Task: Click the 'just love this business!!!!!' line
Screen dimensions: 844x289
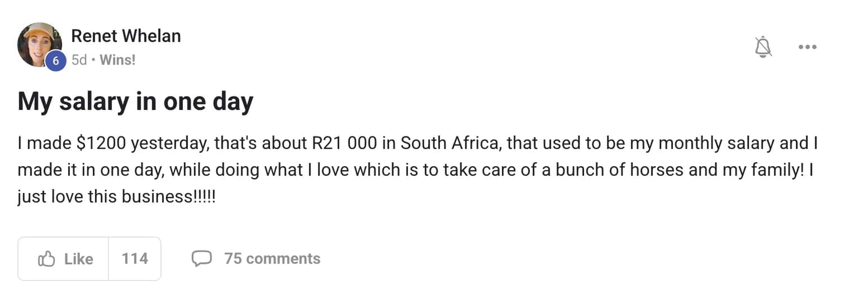Action: 116,198
